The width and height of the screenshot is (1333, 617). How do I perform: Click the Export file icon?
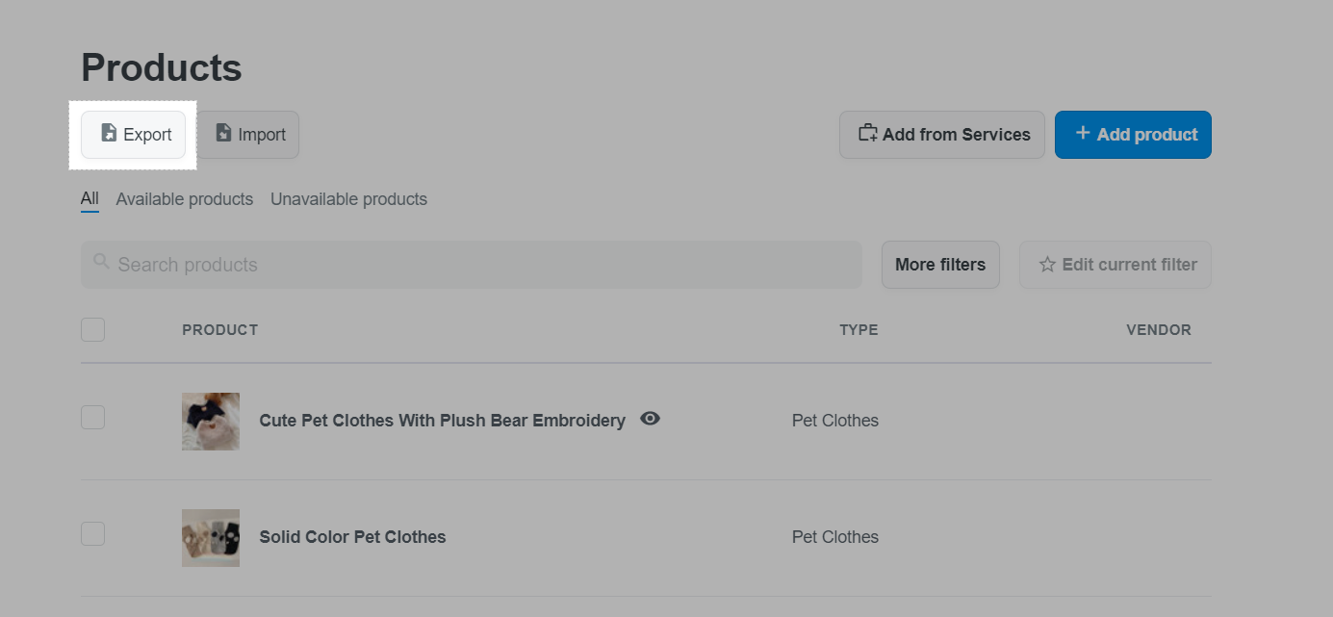click(x=109, y=134)
